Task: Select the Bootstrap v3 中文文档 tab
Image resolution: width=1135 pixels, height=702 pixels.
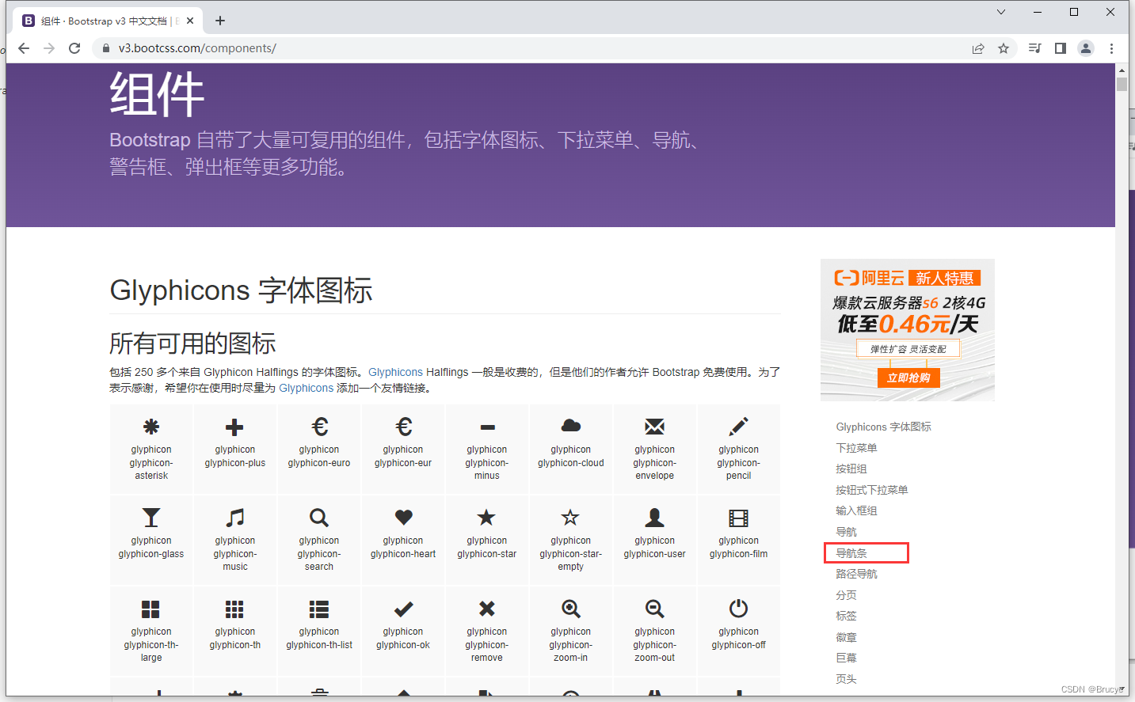Action: pyautogui.click(x=109, y=21)
